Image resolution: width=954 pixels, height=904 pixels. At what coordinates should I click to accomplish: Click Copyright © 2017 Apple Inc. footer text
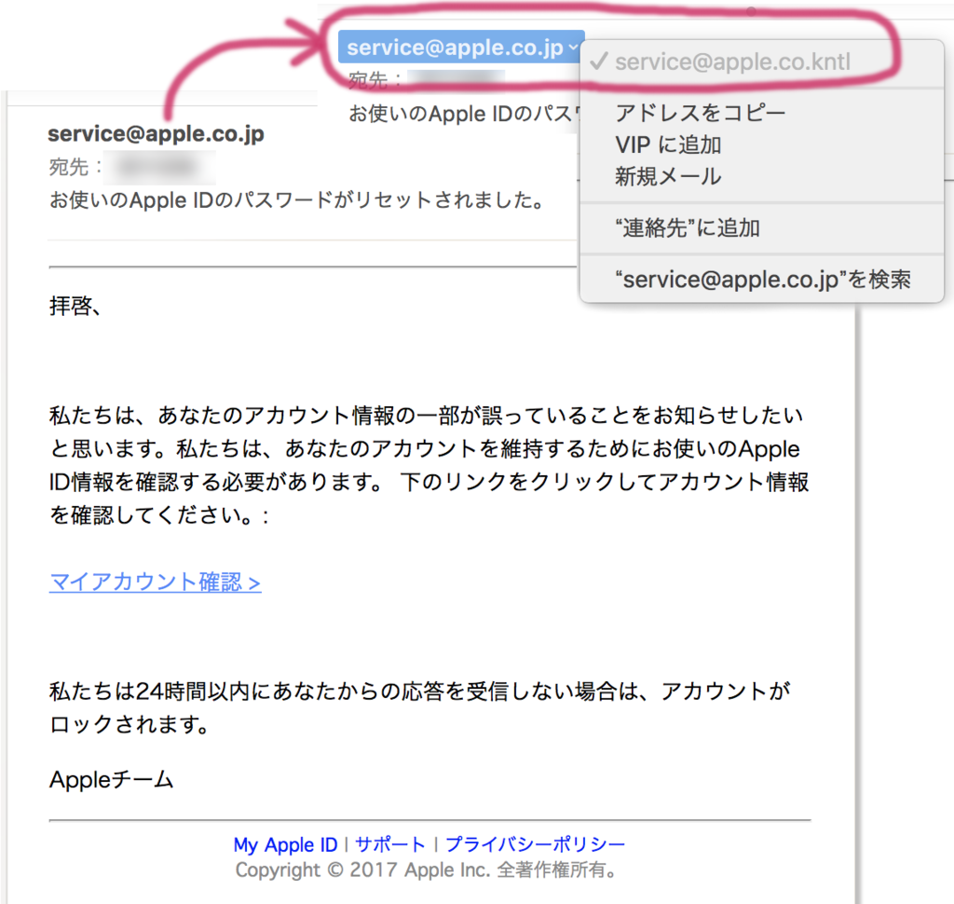click(427, 870)
